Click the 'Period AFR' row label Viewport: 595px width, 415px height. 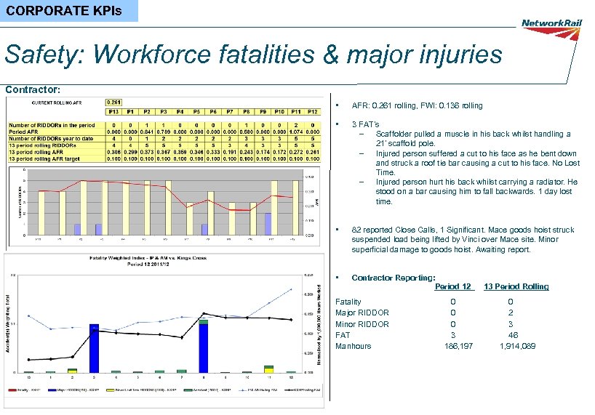coord(23,132)
